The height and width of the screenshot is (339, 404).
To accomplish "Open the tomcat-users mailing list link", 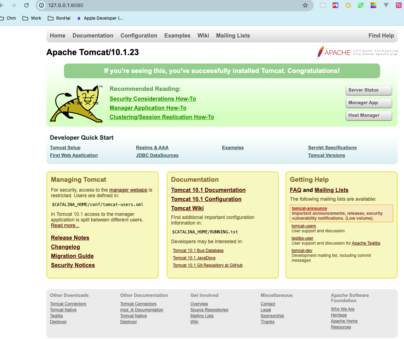I will pyautogui.click(x=304, y=226).
